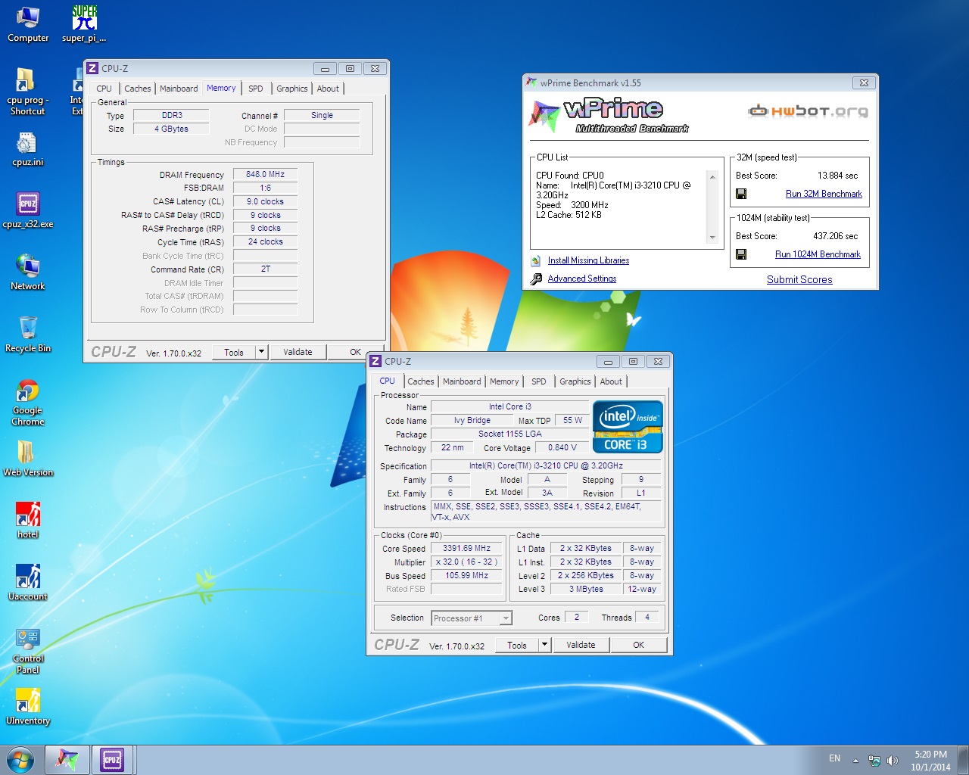Open the super_pi desktop shortcut
This screenshot has height=775, width=969.
point(84,24)
